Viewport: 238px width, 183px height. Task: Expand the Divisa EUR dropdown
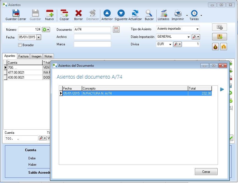pos(170,44)
